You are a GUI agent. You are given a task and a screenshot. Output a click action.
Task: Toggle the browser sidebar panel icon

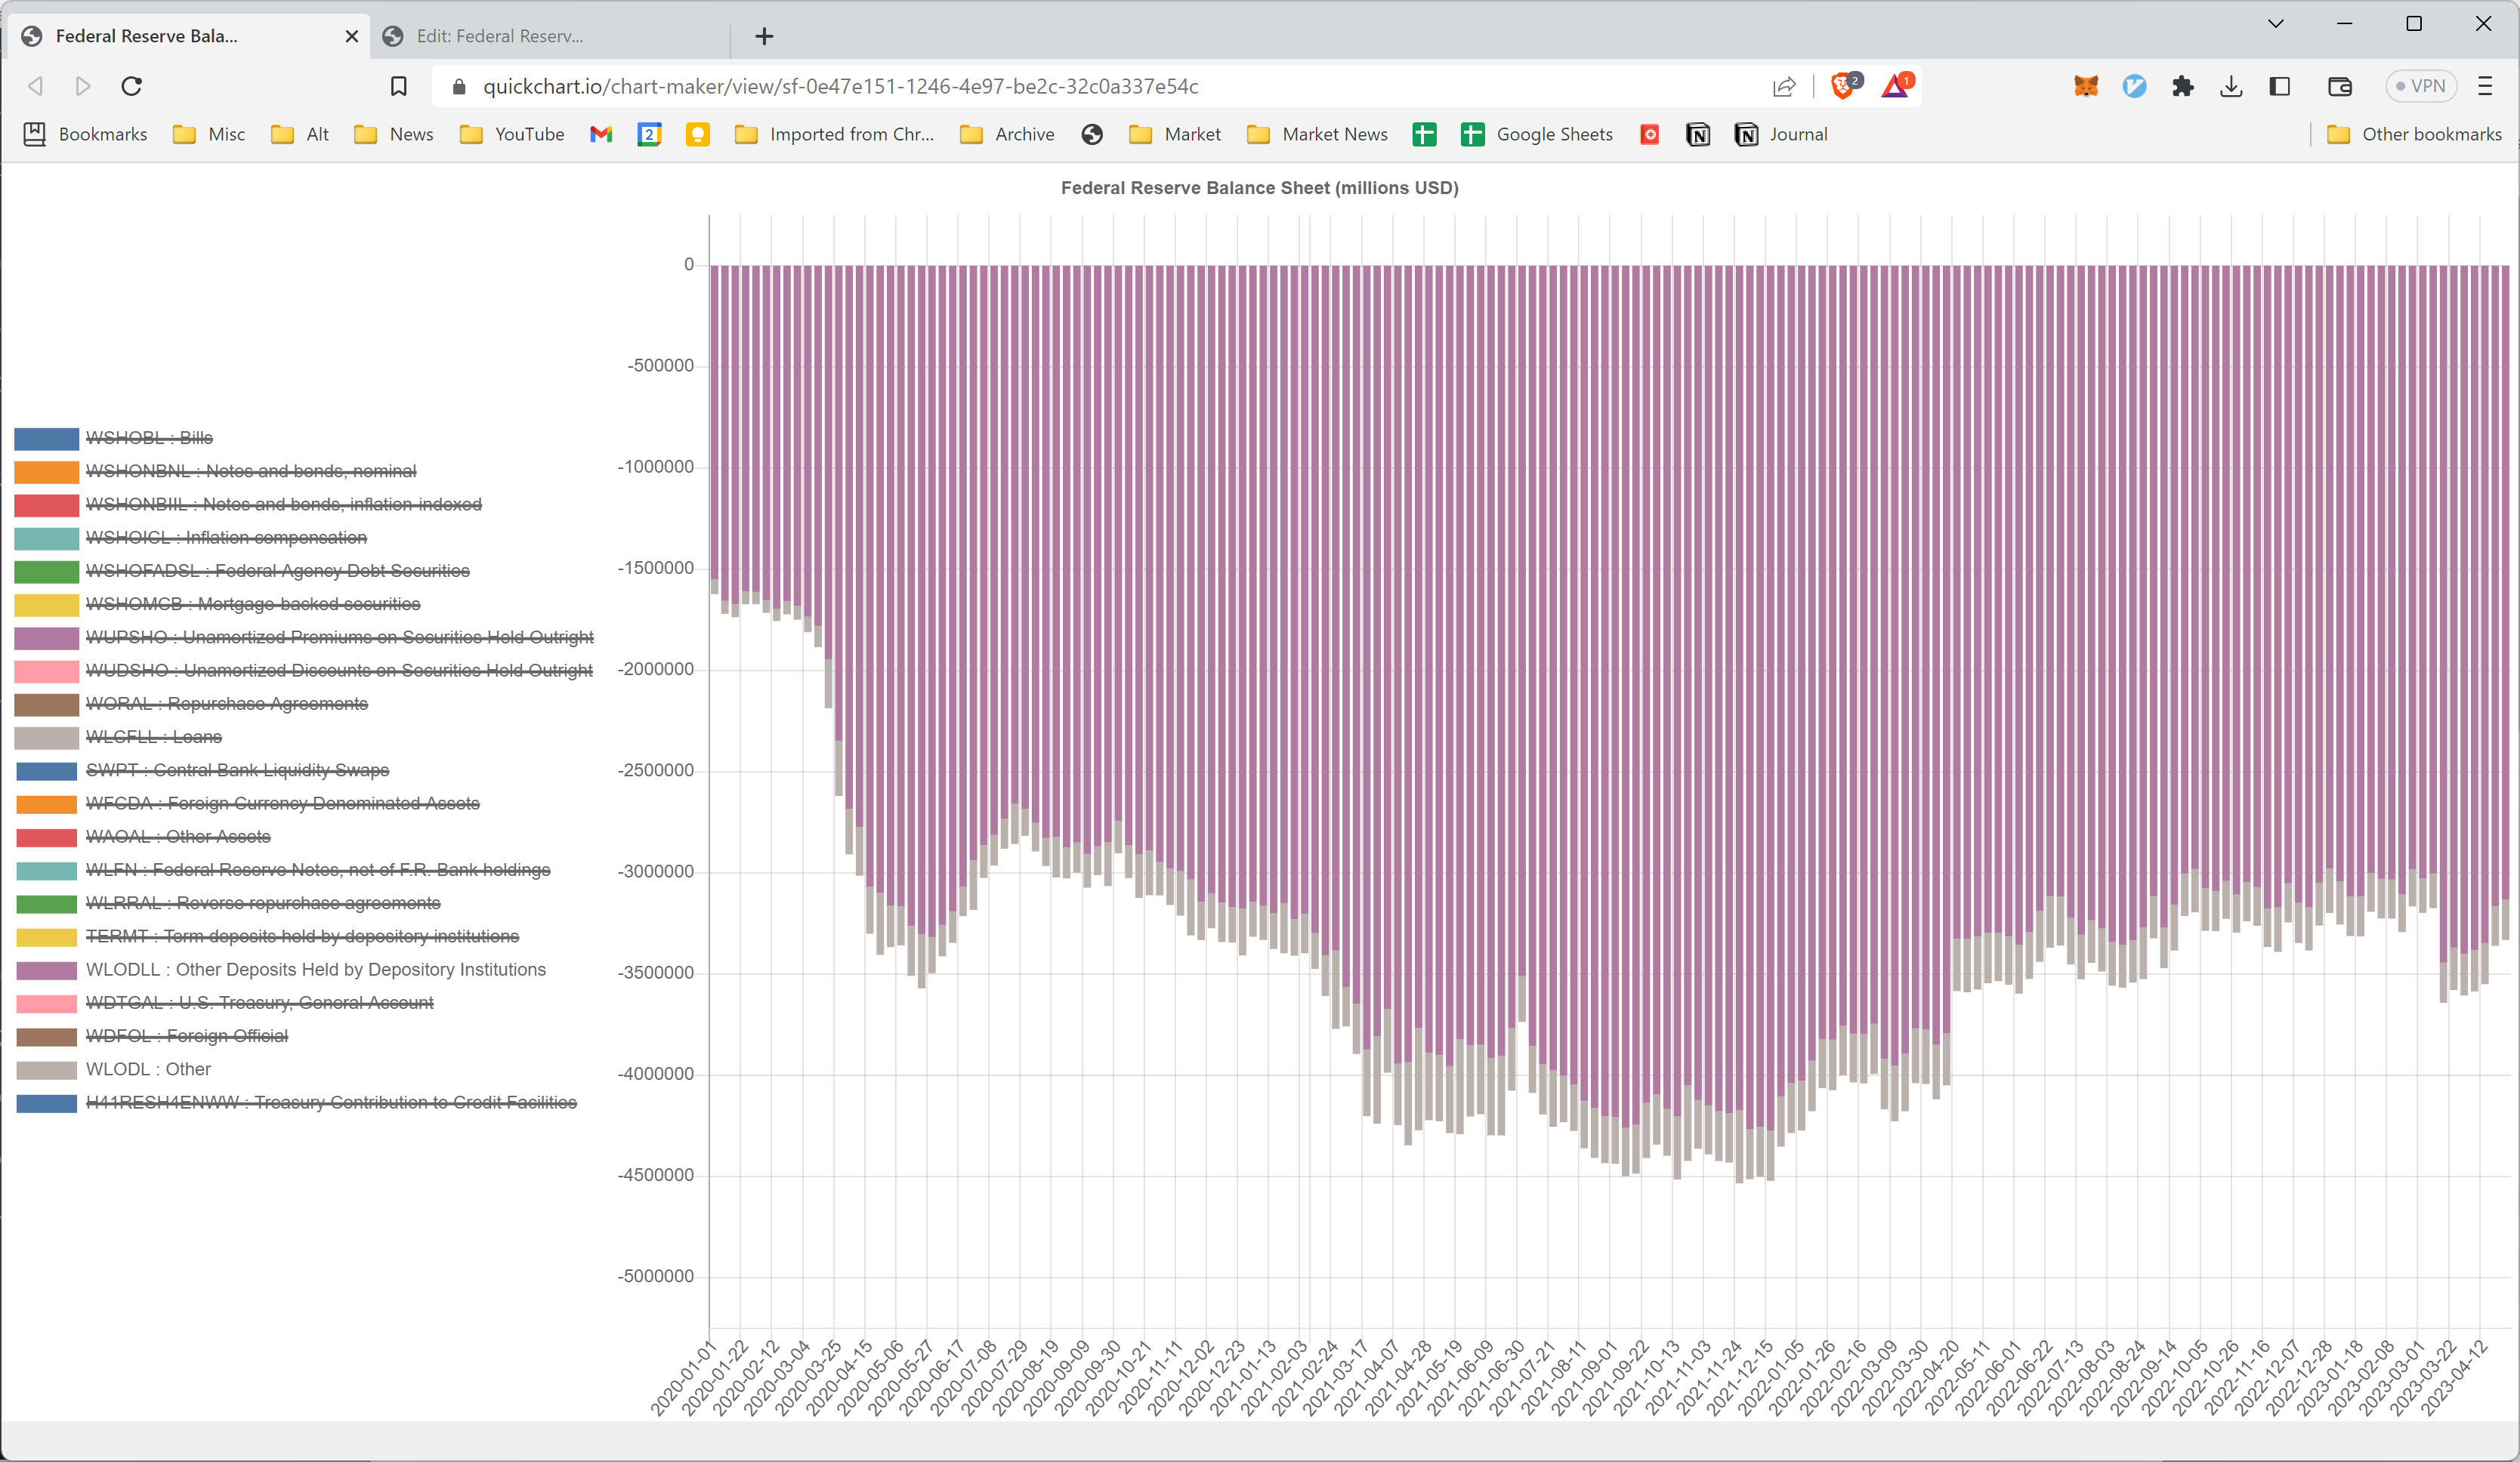pos(2280,86)
